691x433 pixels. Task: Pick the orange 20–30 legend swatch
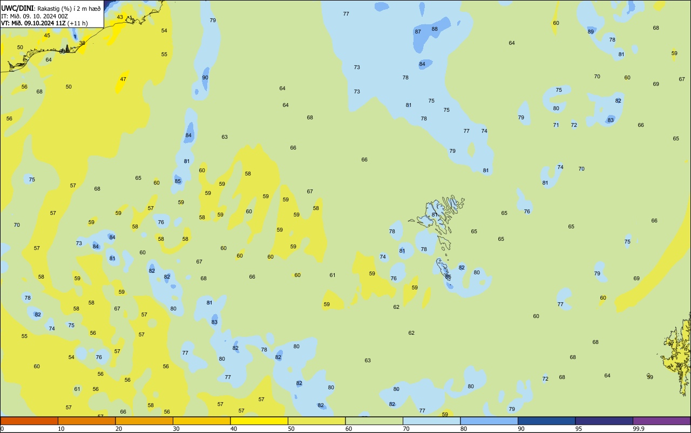click(x=144, y=421)
